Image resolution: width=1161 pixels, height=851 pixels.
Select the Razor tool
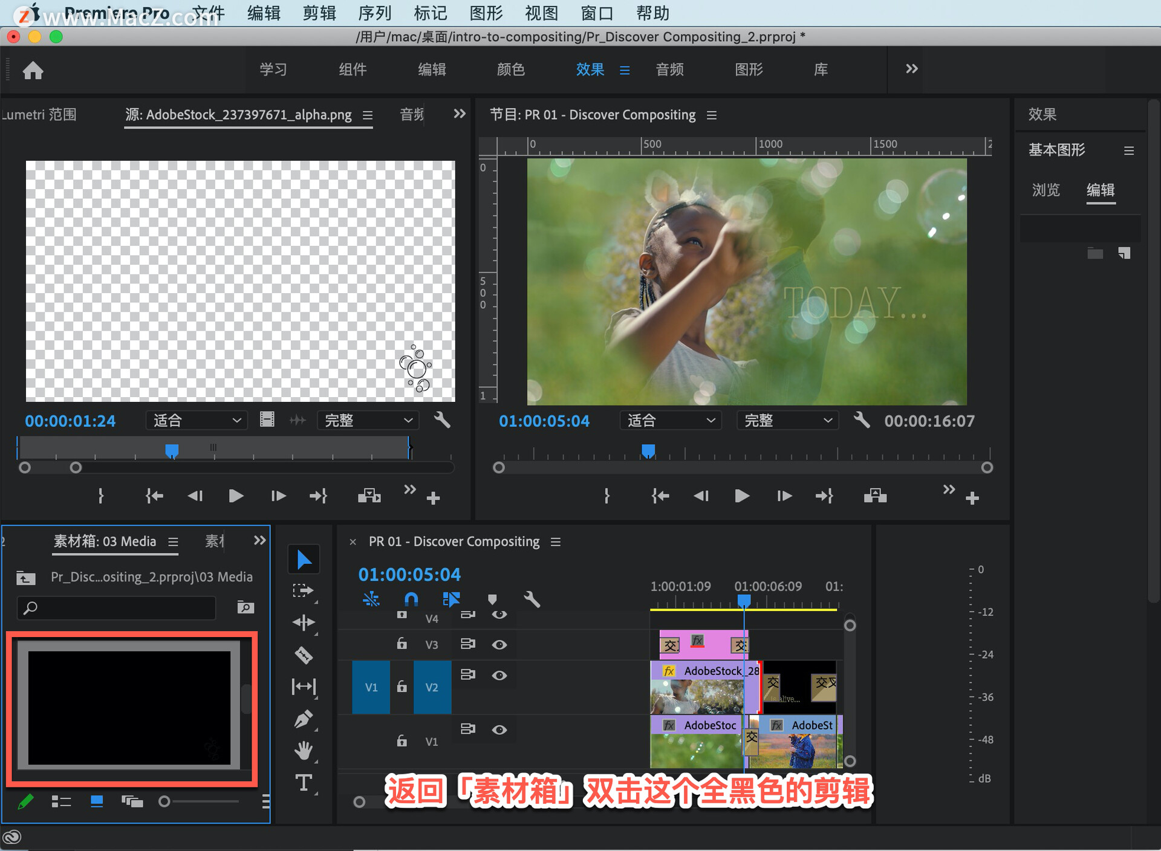click(304, 655)
